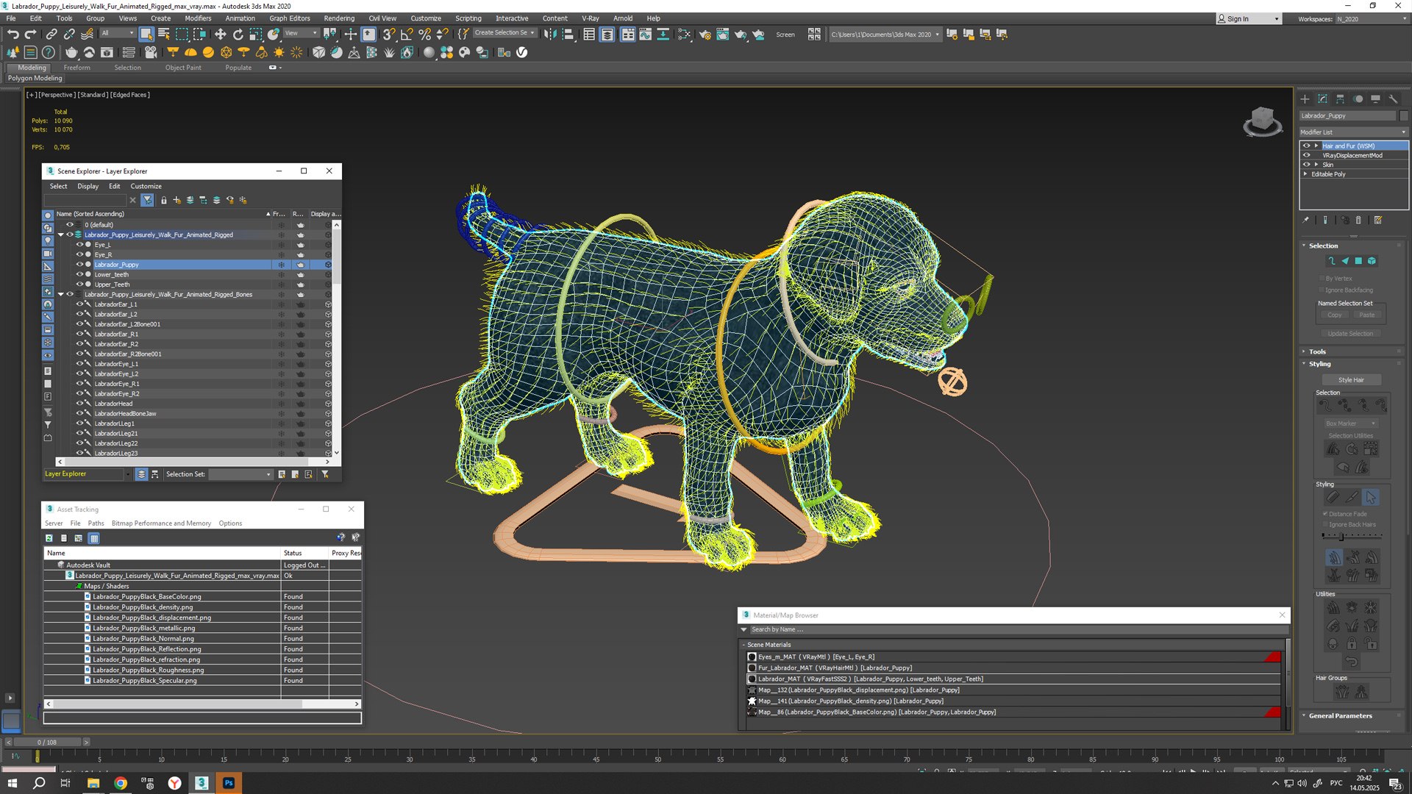
Task: Open the Utilities wrench tab in command panel
Action: tap(1393, 99)
